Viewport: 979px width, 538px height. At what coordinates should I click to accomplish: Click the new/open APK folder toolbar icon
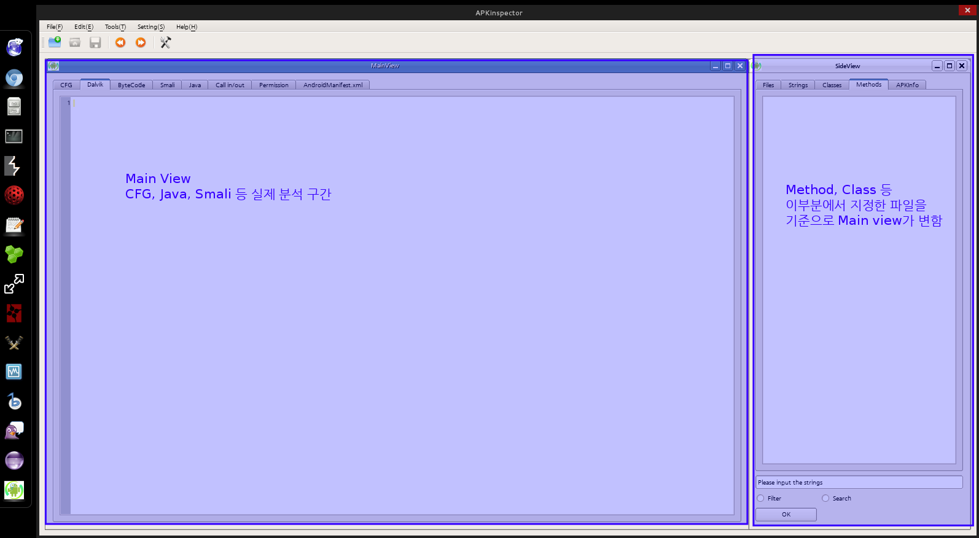[x=55, y=42]
